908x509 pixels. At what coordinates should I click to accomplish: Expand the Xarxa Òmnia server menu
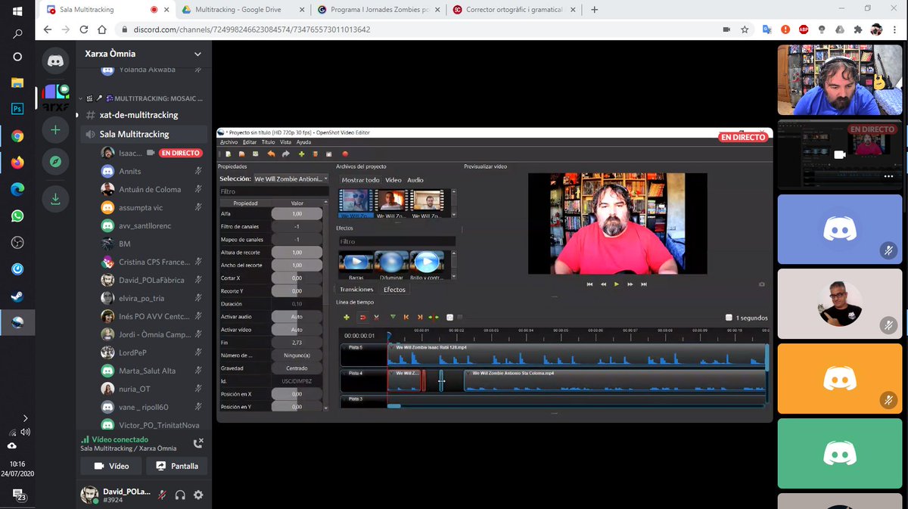[x=197, y=54]
